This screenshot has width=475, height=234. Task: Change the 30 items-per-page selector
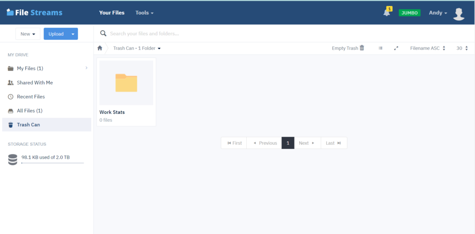point(462,48)
